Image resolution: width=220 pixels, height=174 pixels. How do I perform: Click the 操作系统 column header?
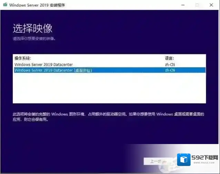23,58
